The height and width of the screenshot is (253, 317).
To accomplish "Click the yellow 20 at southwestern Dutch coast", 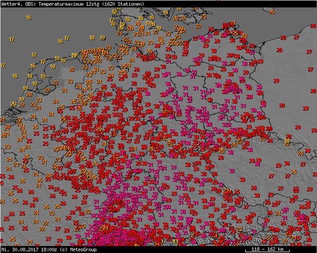I will point(13,104).
